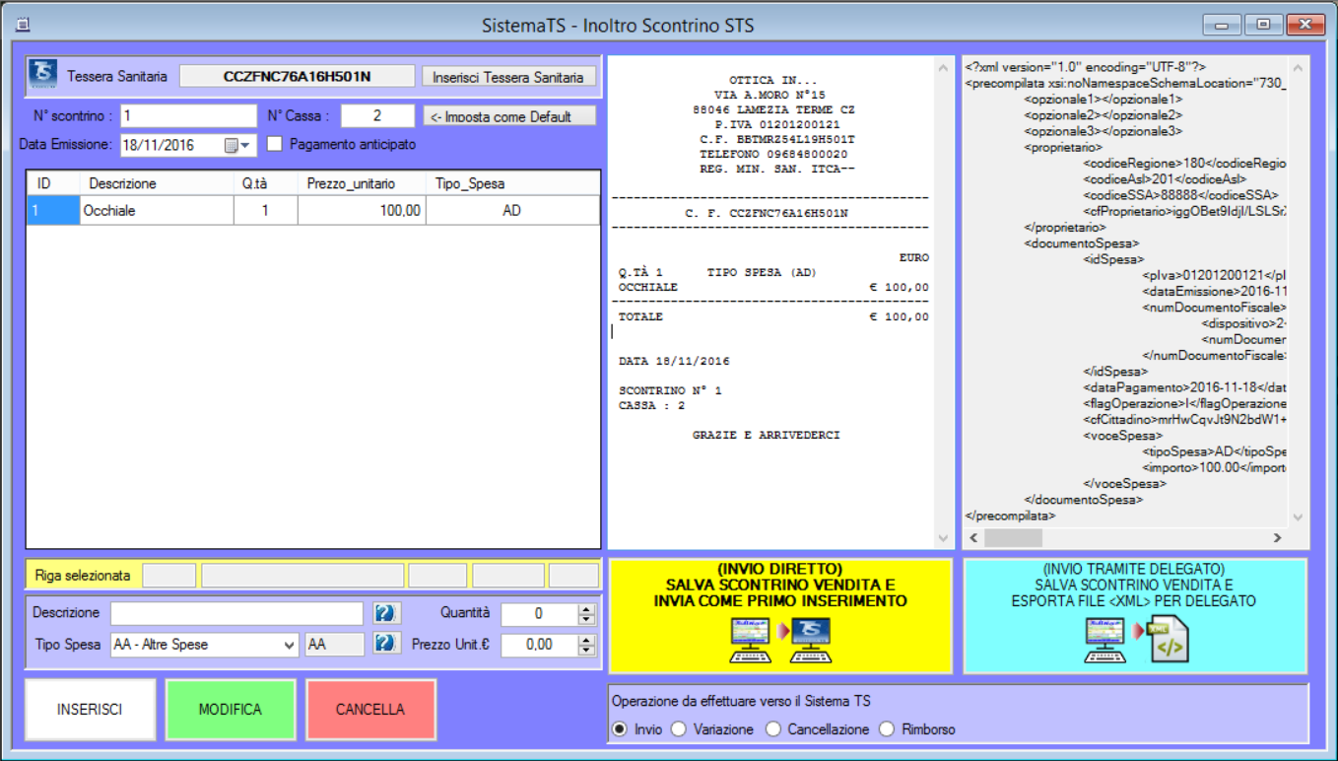Select the Invio radio option
Image resolution: width=1338 pixels, height=761 pixels.
[620, 729]
